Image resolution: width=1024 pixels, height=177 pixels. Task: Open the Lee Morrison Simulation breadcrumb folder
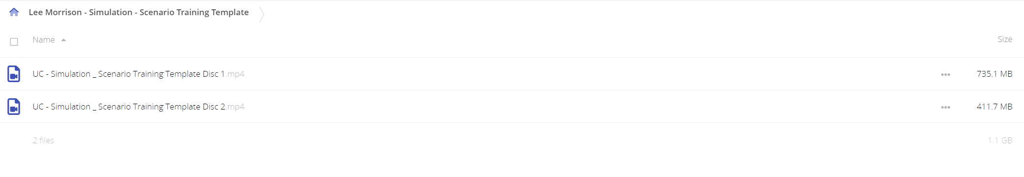pyautogui.click(x=138, y=12)
